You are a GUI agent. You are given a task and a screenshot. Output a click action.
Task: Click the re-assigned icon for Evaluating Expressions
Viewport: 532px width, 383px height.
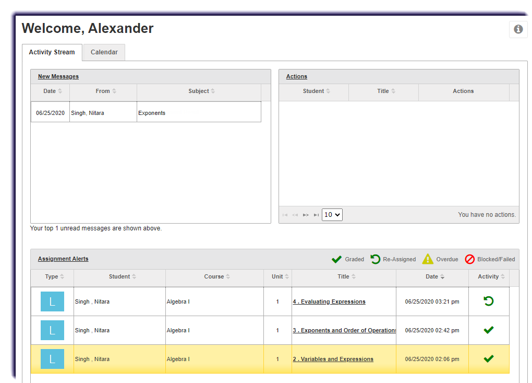click(x=489, y=301)
